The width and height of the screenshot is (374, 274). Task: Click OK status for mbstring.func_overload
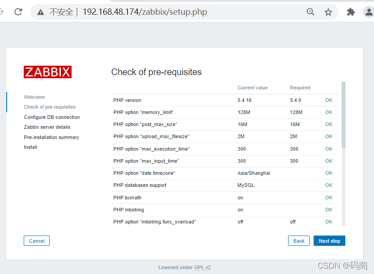click(x=329, y=222)
